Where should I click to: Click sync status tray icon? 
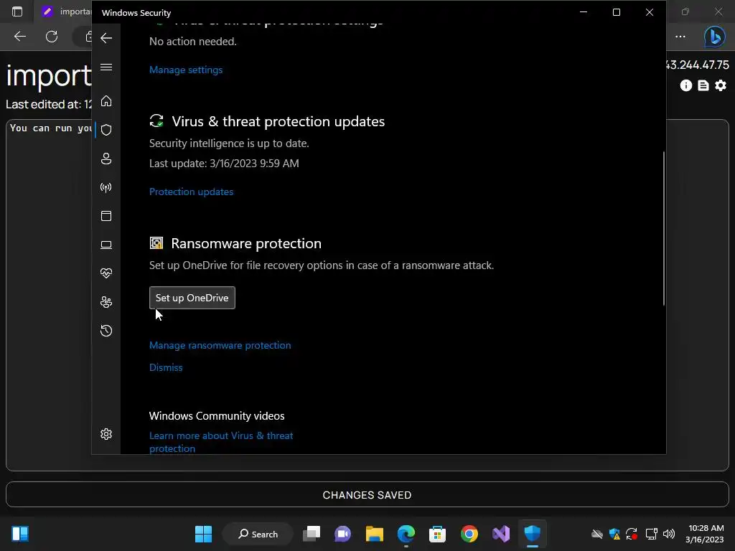click(x=632, y=534)
